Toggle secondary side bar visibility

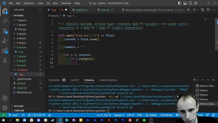pos(190,3)
